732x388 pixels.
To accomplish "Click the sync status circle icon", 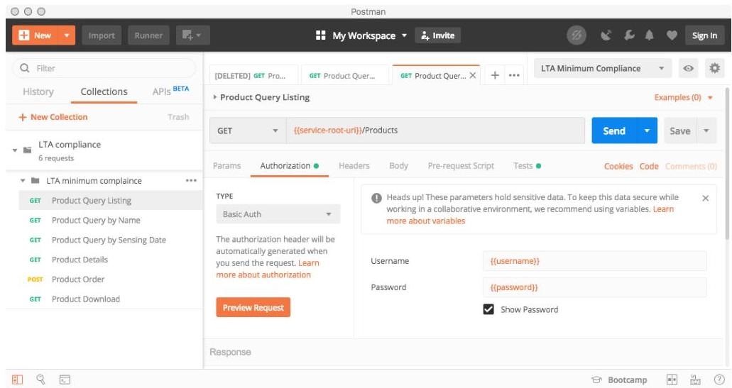I will (x=577, y=35).
